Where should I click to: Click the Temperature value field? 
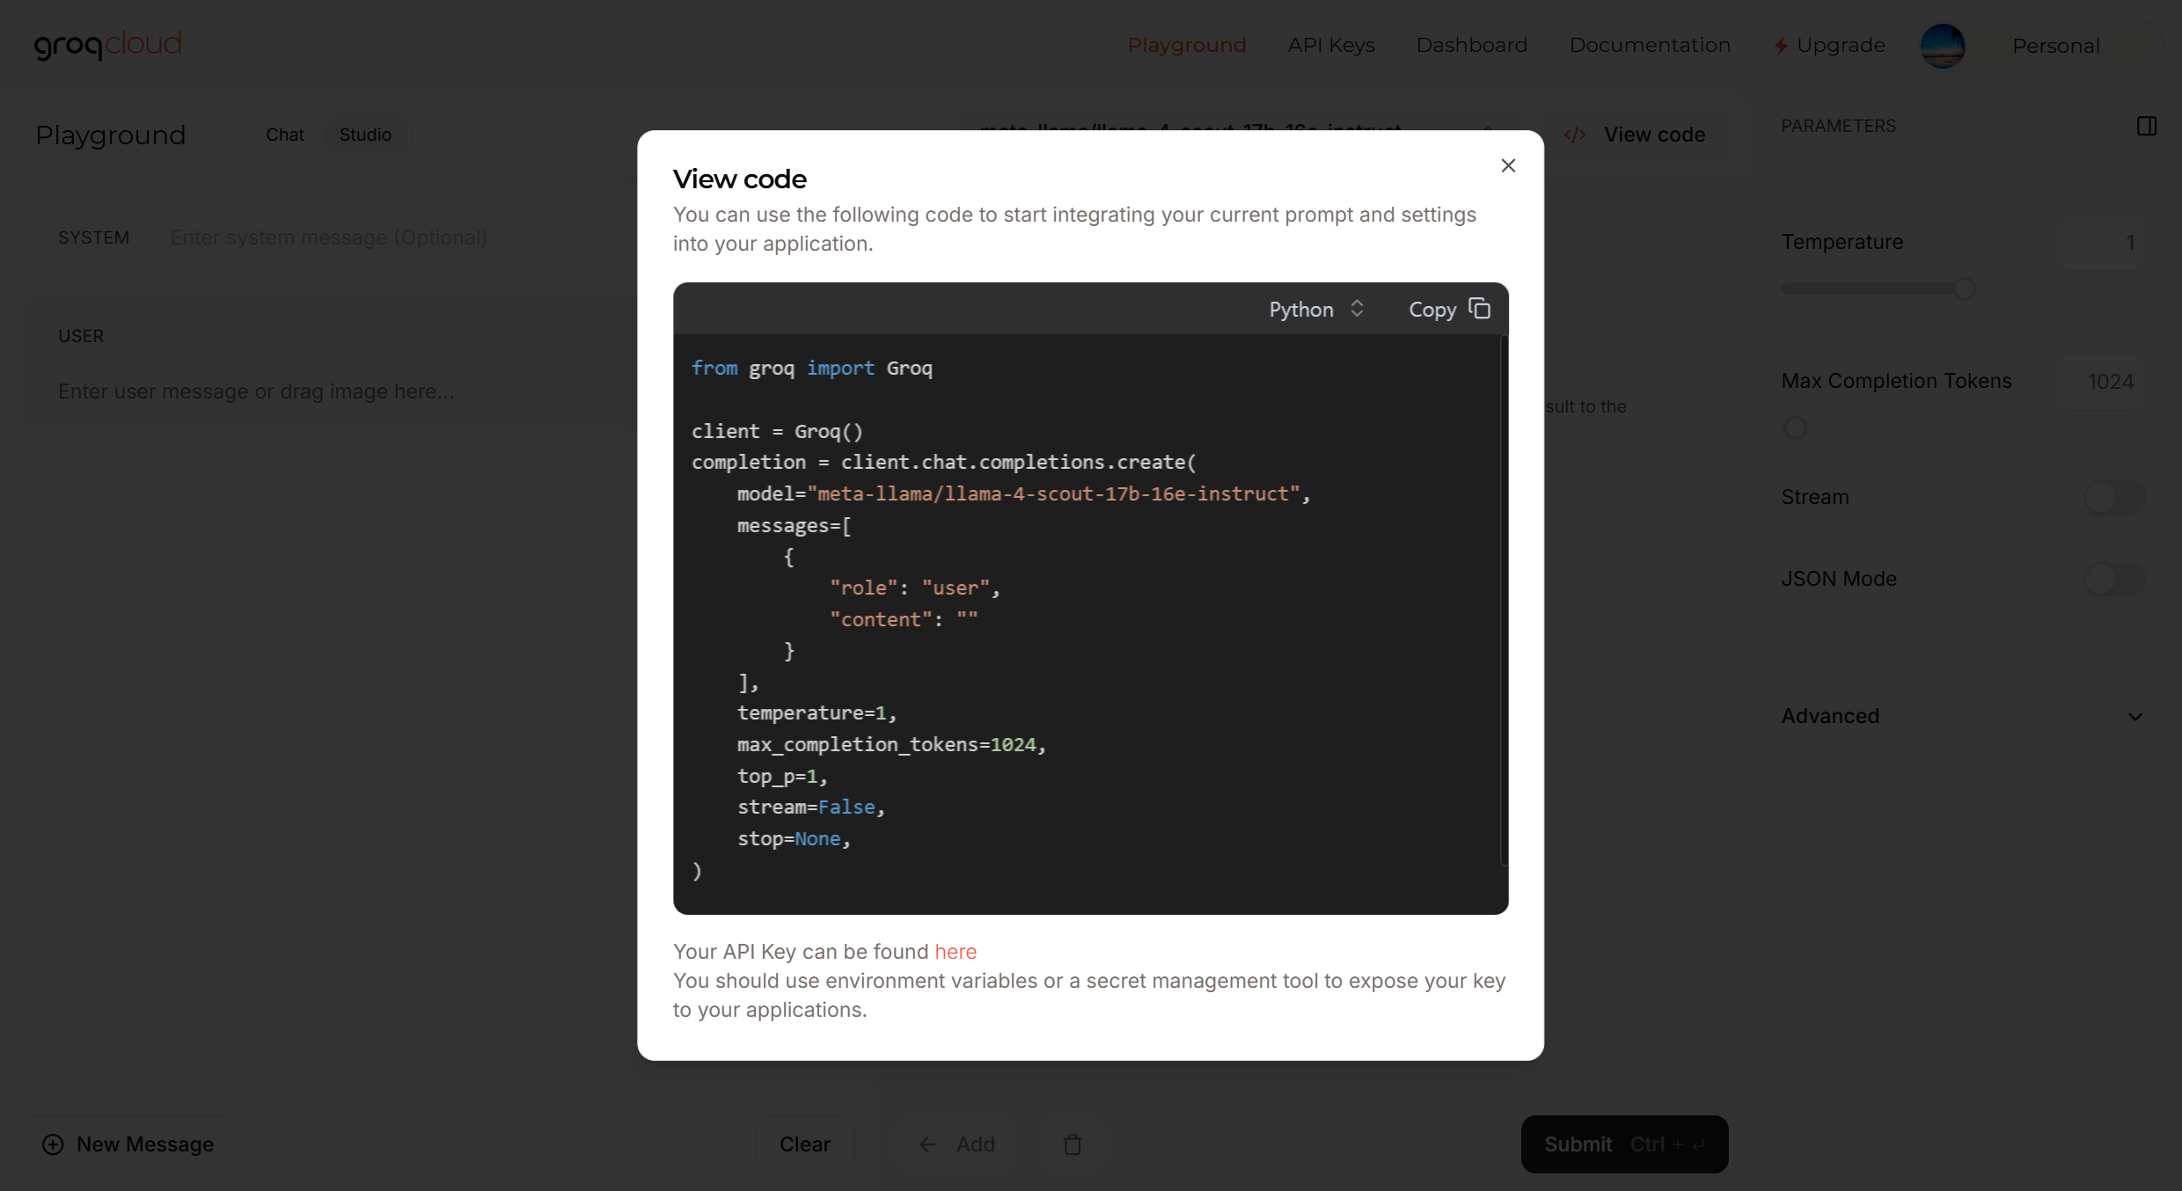click(x=2099, y=242)
